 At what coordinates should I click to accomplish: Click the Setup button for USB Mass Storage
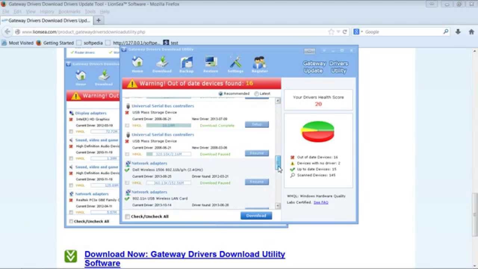(257, 124)
